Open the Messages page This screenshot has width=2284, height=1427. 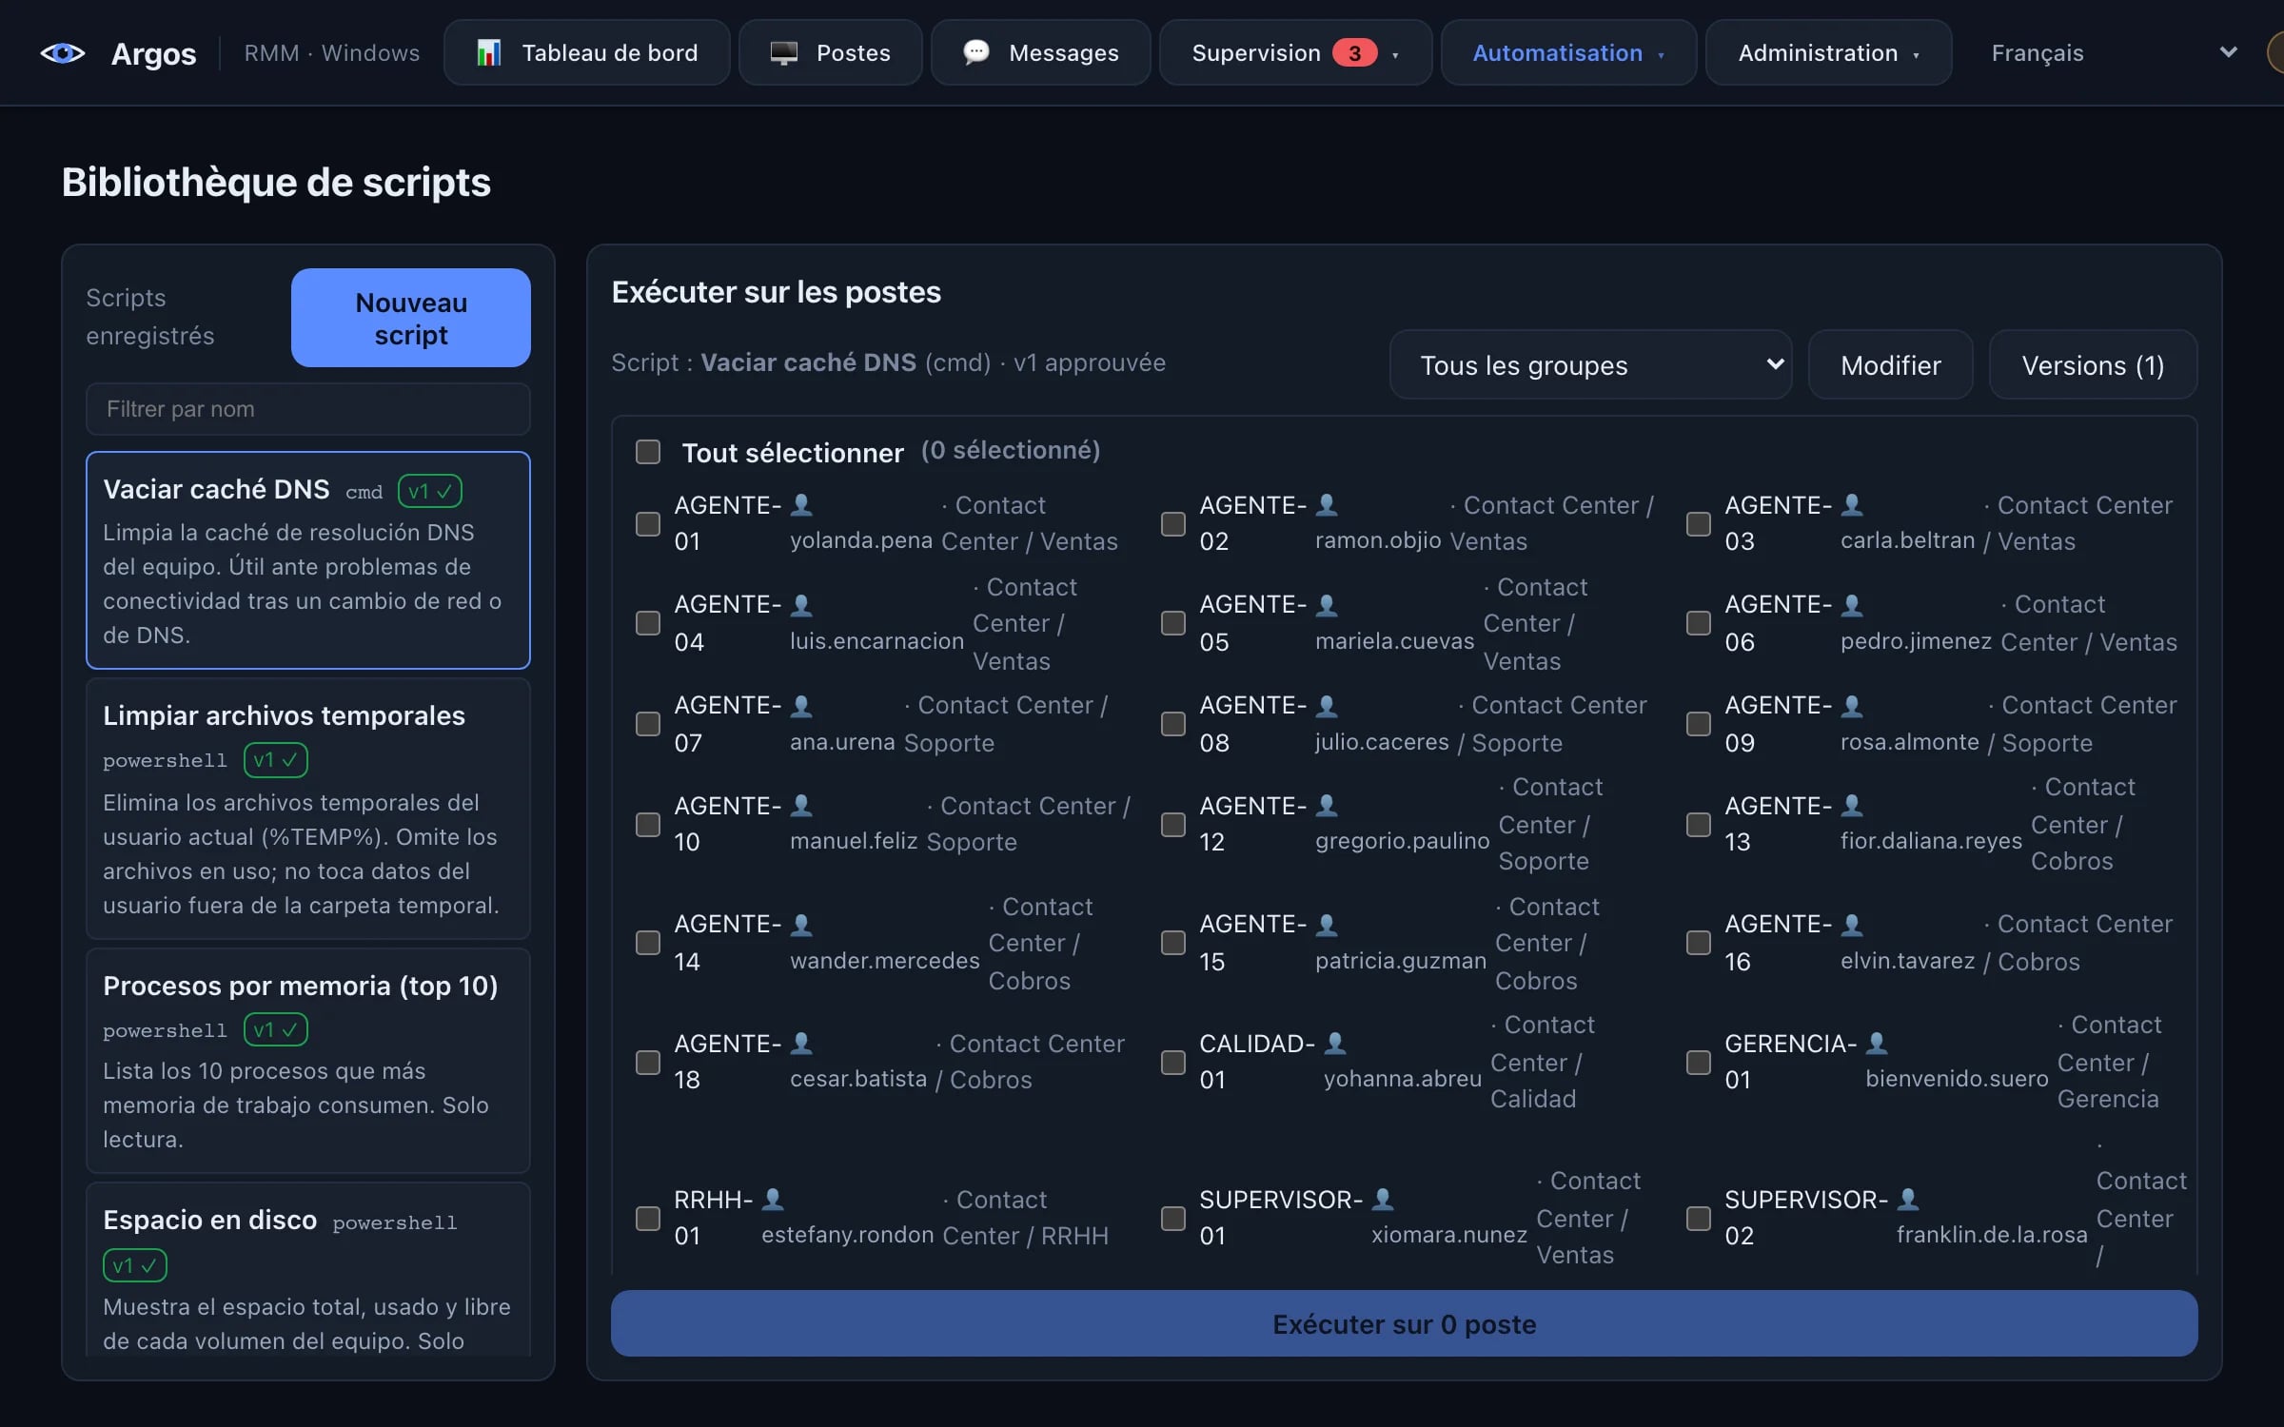[x=1041, y=53]
